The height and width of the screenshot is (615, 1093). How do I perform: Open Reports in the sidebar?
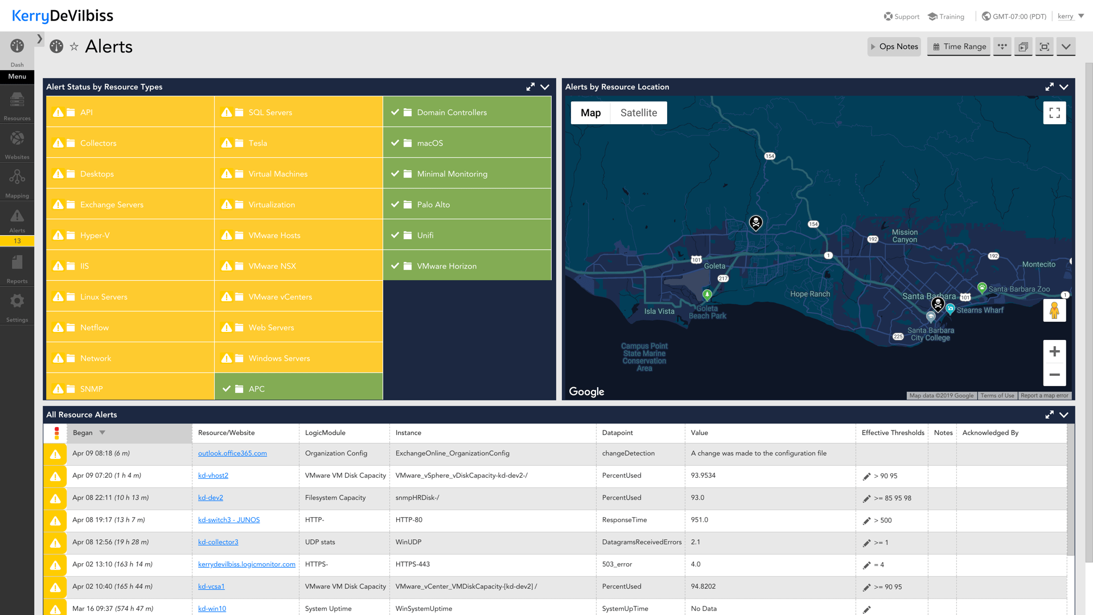point(17,269)
